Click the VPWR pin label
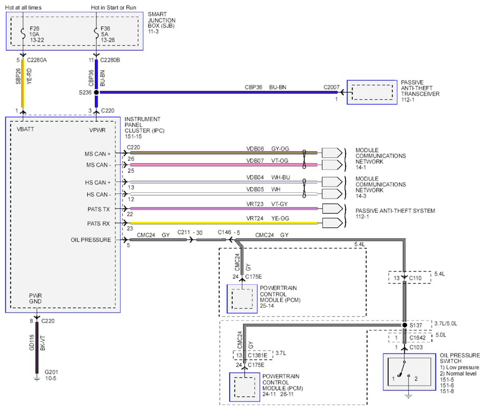485x410 pixels. click(97, 130)
